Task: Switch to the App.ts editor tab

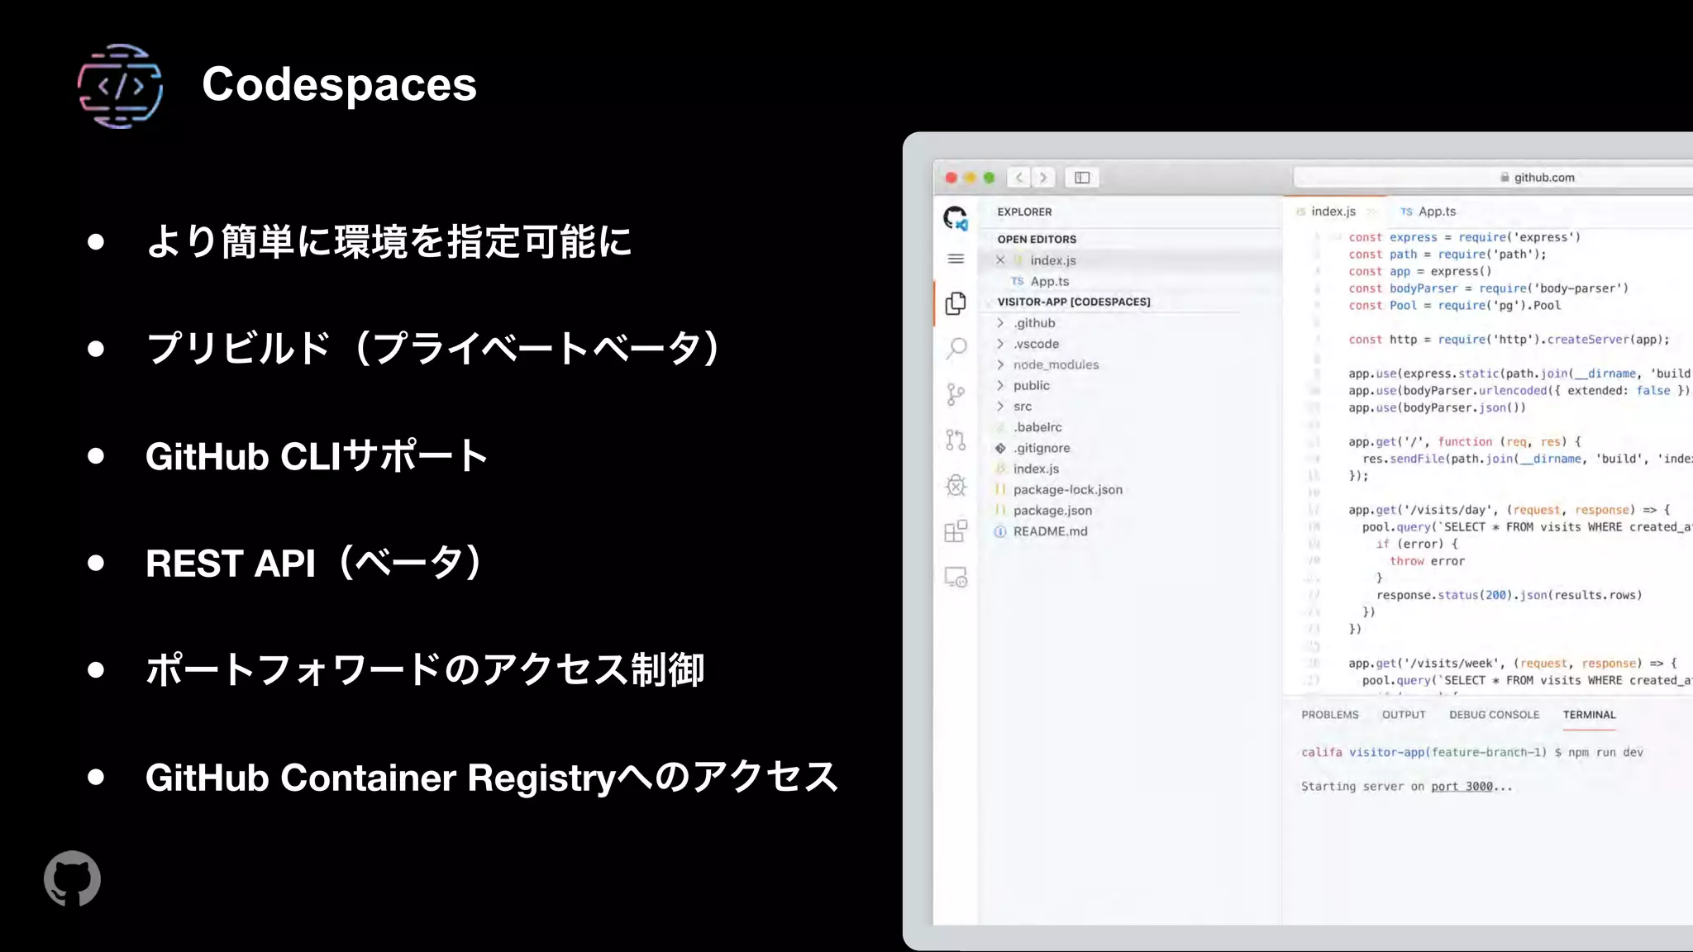Action: pos(1436,212)
